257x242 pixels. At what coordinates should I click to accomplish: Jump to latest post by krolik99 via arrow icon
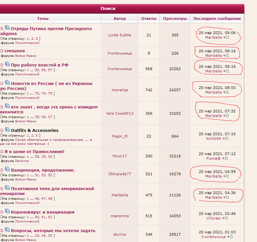[x=225, y=139]
